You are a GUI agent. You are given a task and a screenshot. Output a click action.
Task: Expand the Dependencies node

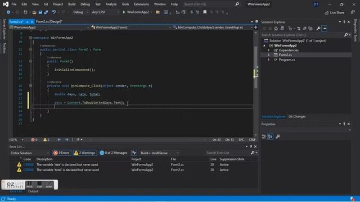click(268, 50)
